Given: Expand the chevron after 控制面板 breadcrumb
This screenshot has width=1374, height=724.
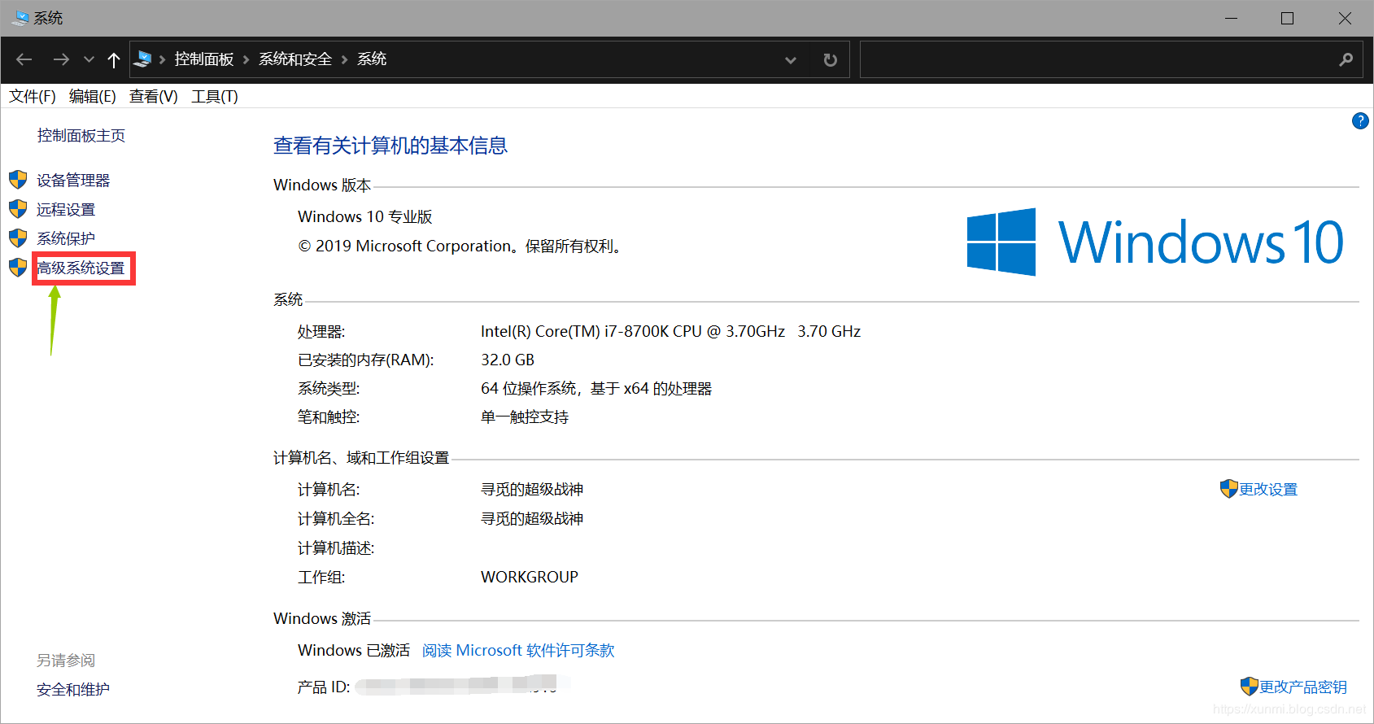Looking at the screenshot, I should point(246,59).
